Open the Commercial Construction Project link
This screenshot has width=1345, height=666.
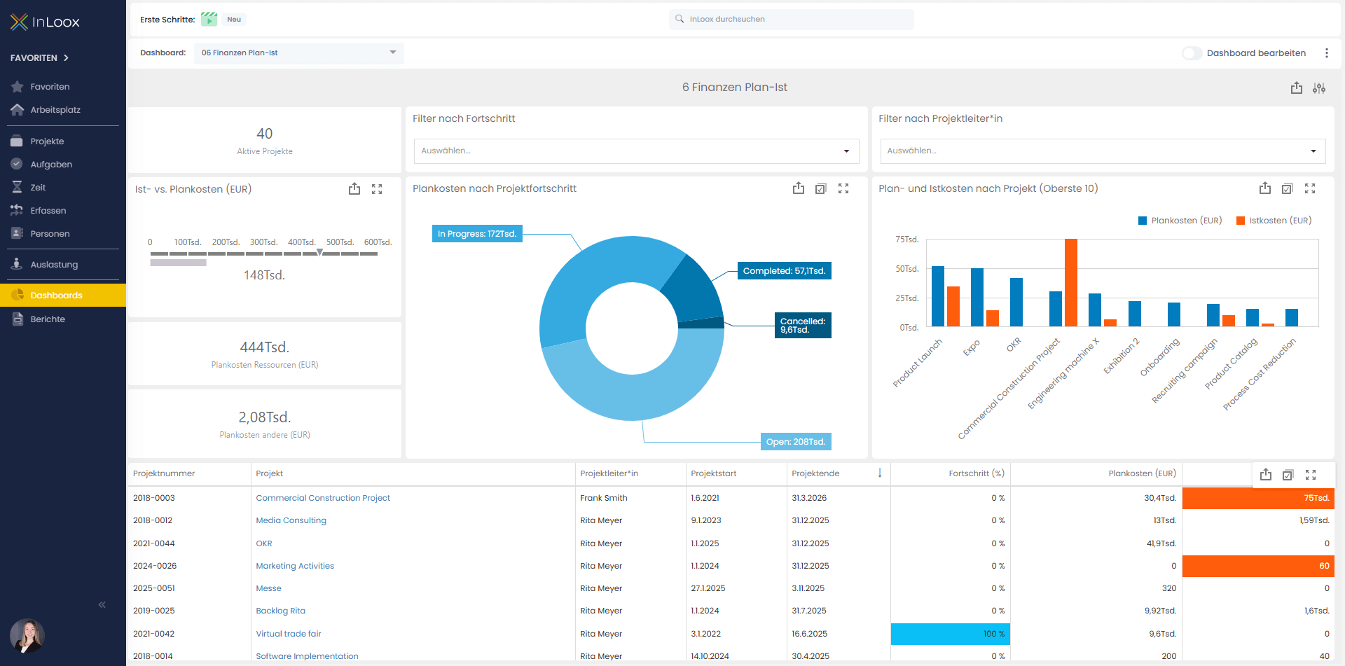pos(323,498)
